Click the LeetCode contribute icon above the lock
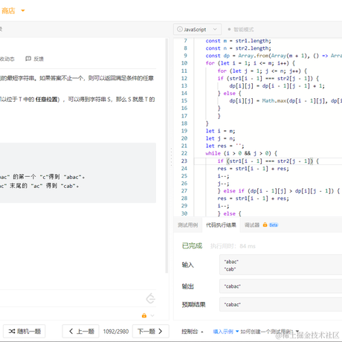This screenshot has width=342, height=342. click(x=150, y=298)
